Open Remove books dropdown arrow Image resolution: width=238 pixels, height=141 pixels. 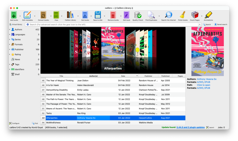point(121,16)
